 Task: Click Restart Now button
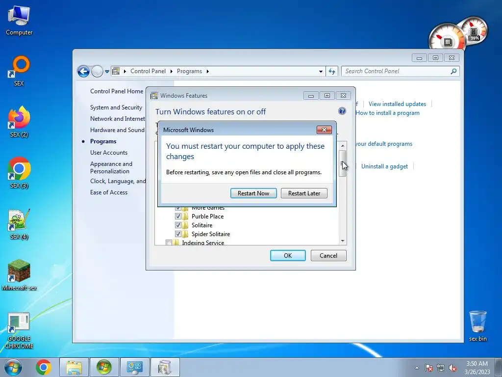click(253, 193)
